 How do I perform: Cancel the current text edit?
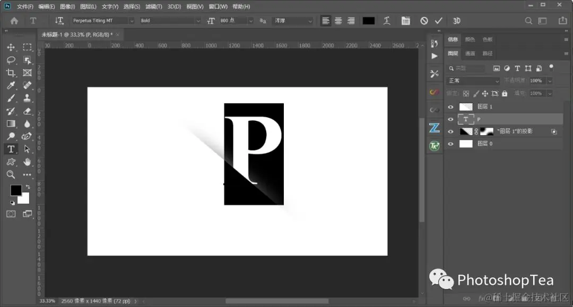424,21
